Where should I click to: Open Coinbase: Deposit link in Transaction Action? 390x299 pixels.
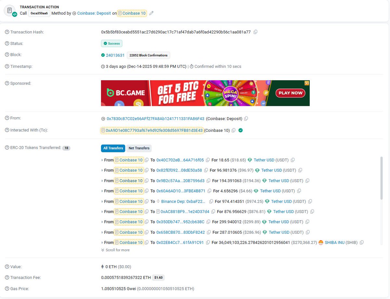94,13
